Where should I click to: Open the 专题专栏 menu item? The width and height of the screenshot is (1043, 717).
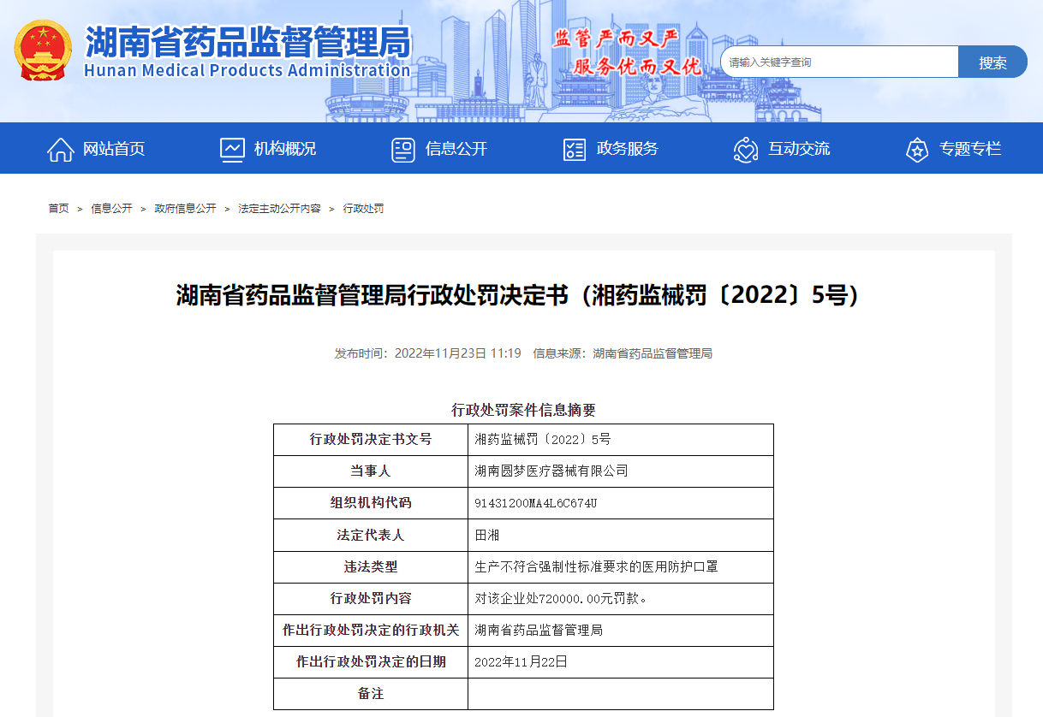point(970,149)
